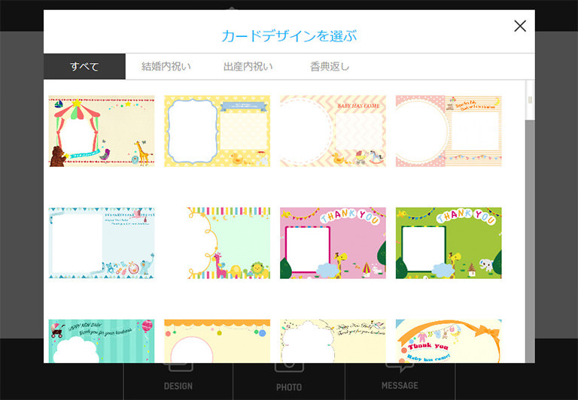The width and height of the screenshot is (578, 400).
Task: Switch to 結婚内祝い tab
Action: 166,66
